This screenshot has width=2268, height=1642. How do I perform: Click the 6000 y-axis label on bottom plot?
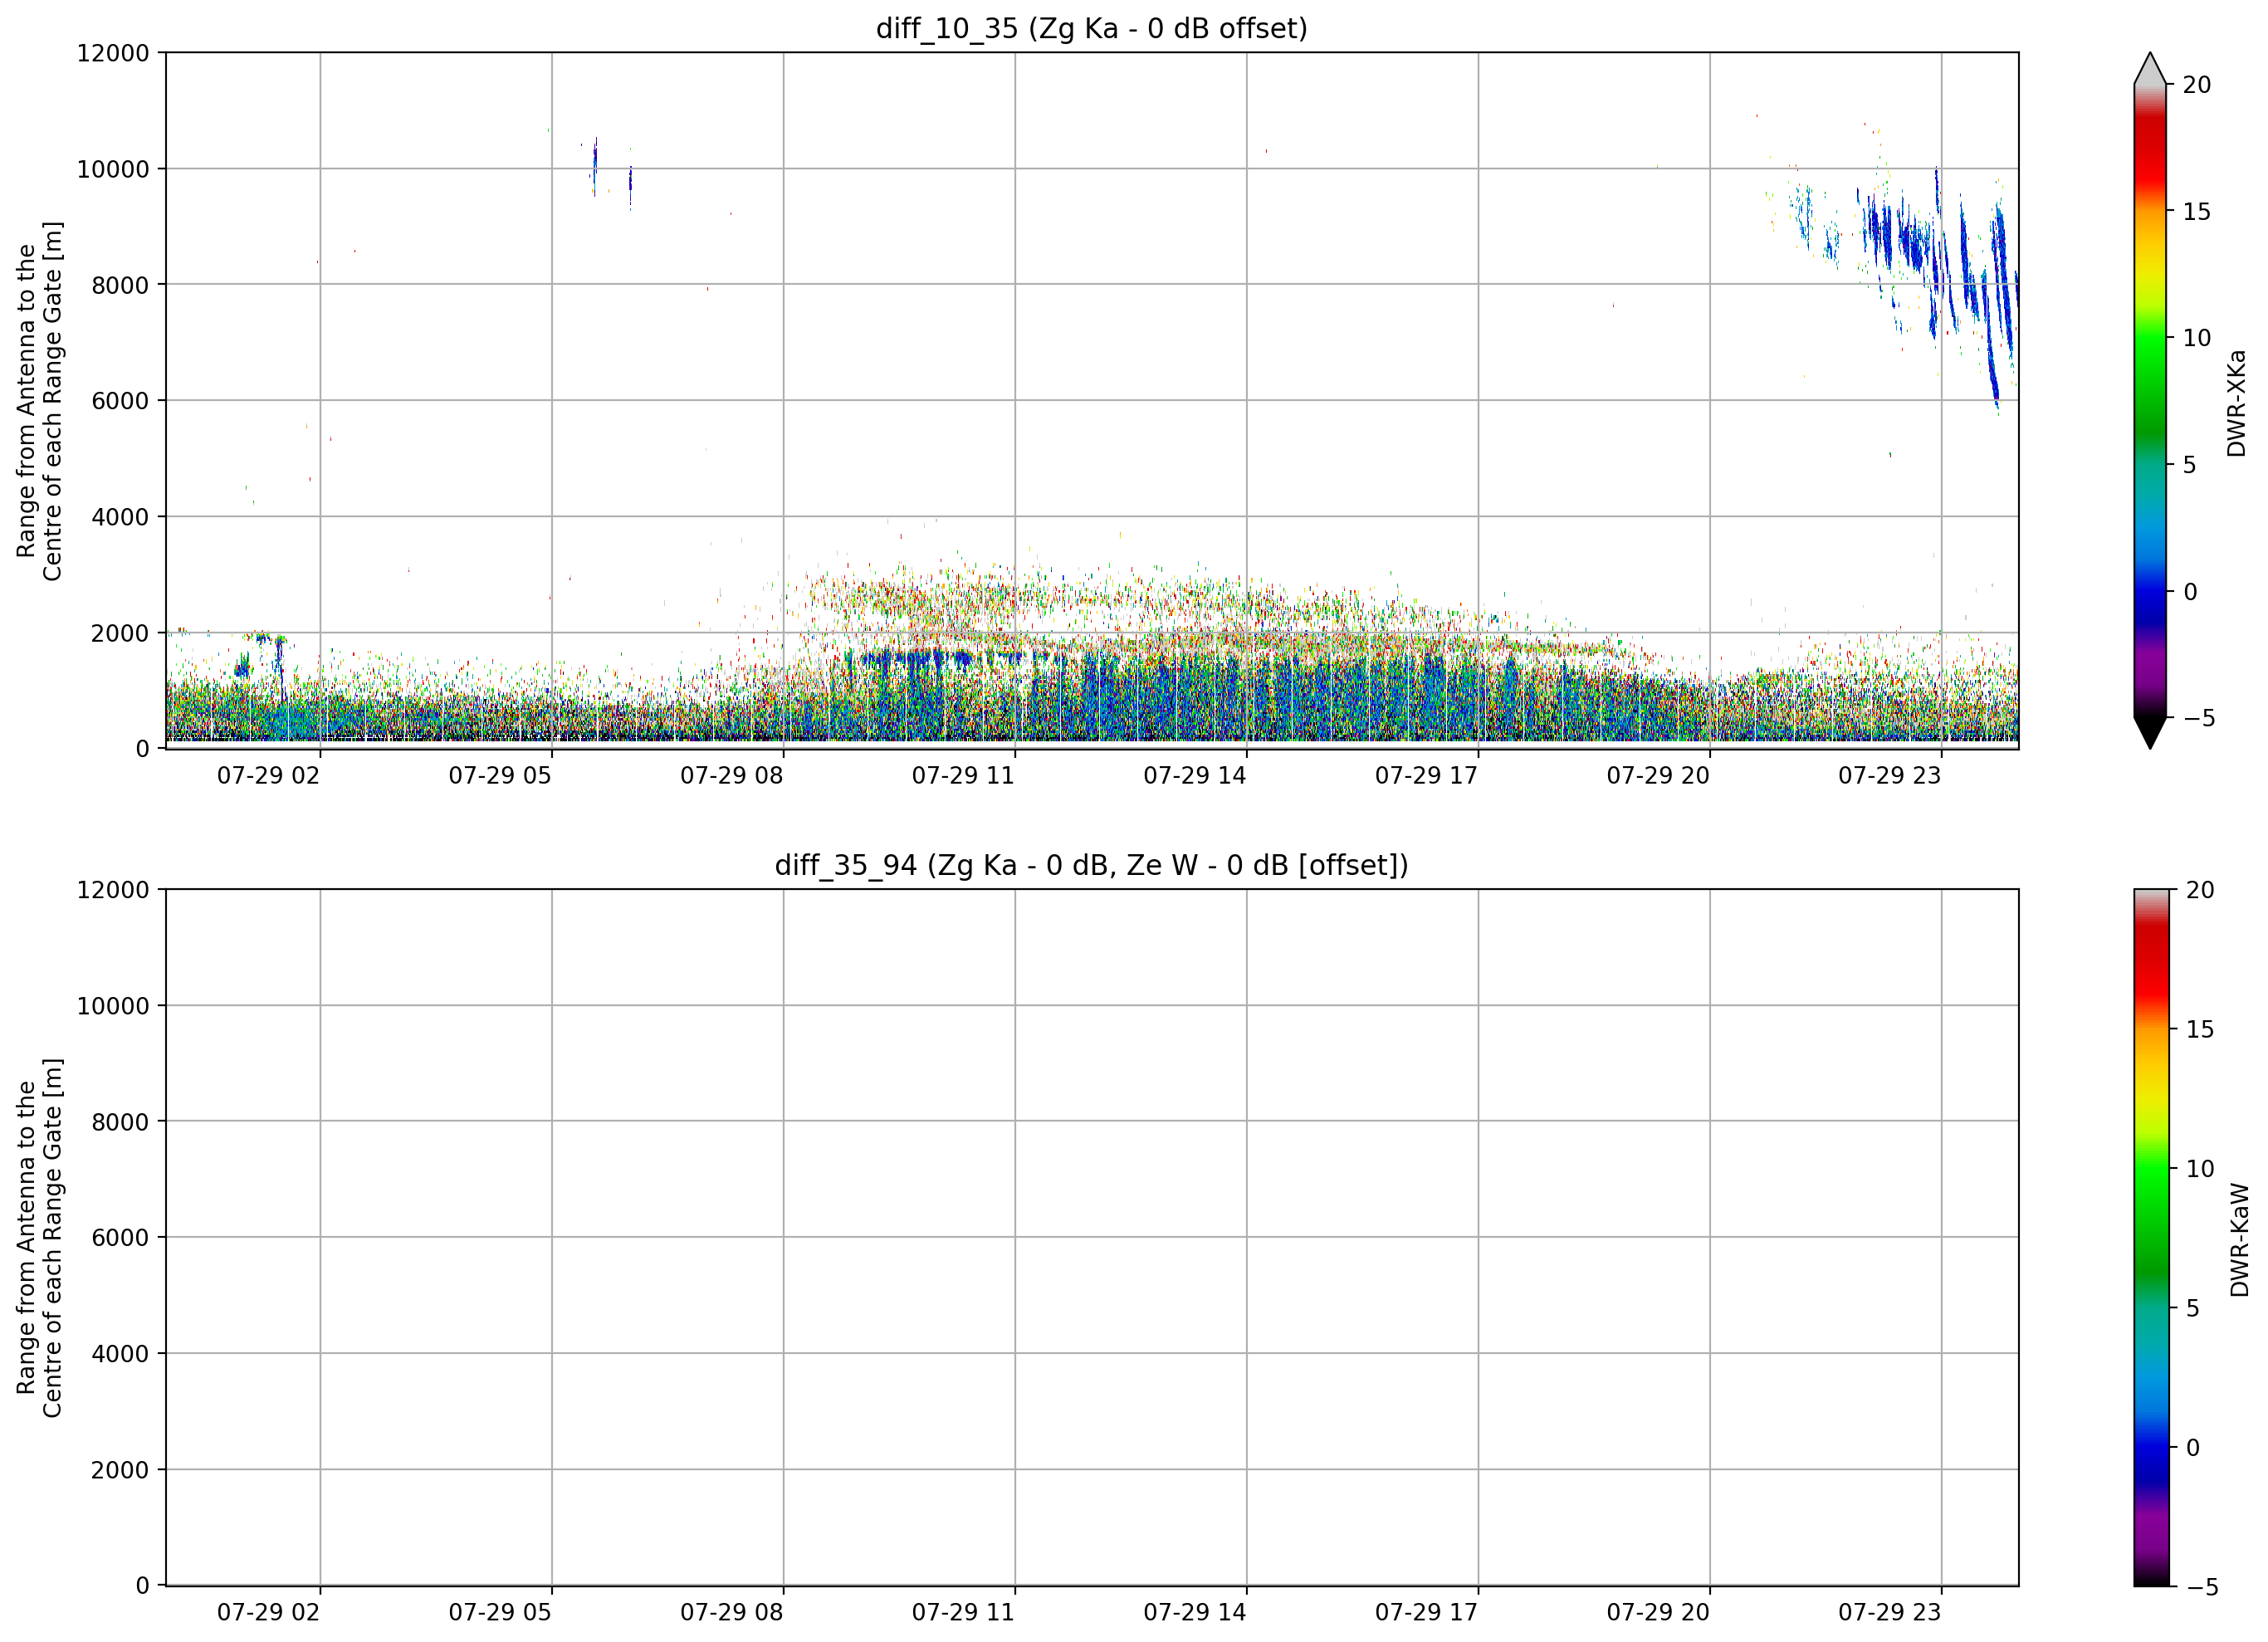[x=120, y=1238]
